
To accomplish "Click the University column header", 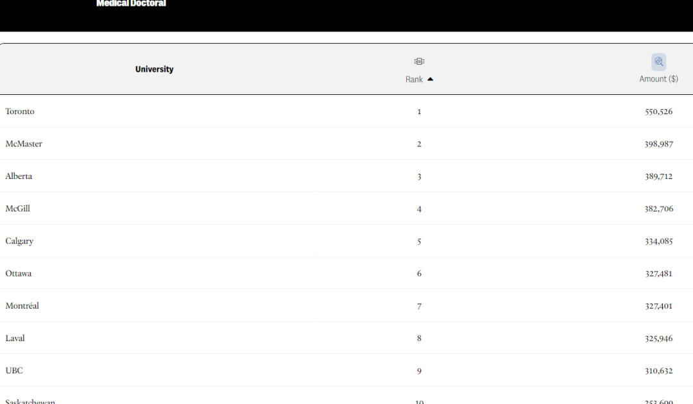I will 154,69.
